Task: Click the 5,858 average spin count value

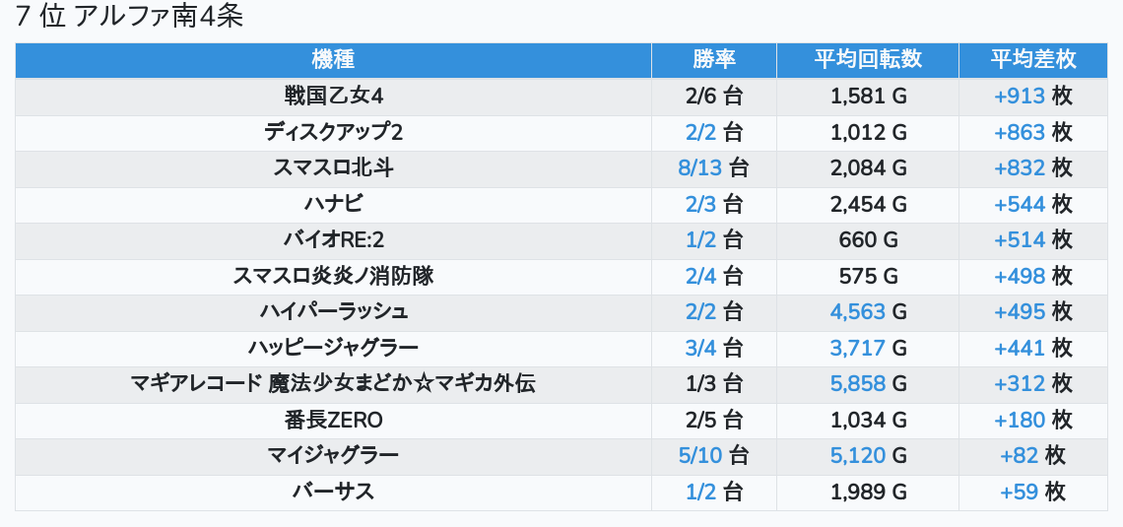Action: 858,383
